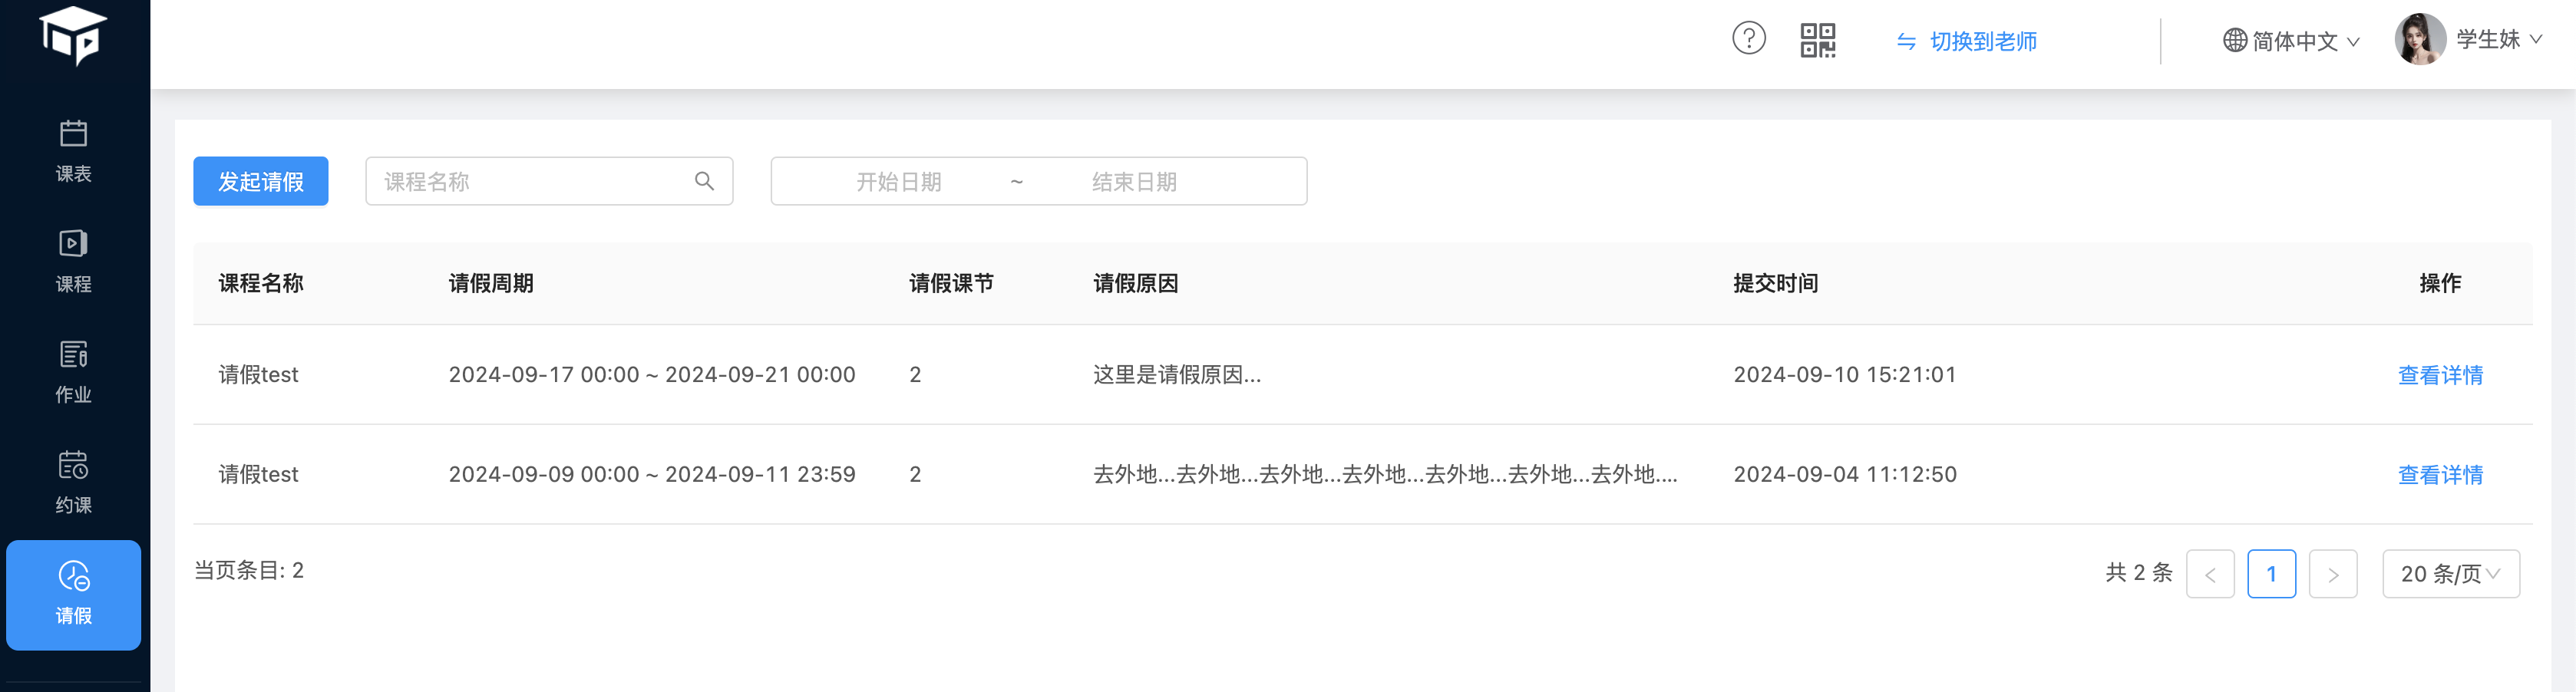The image size is (2576, 692).
Task: Click the search magnifier in course name field
Action: pyautogui.click(x=704, y=181)
